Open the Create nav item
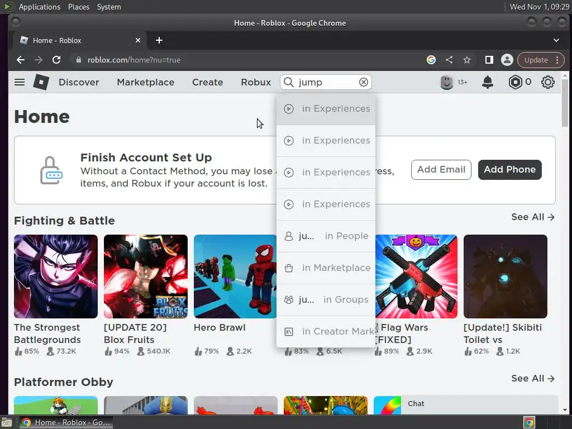572x429 pixels. [x=208, y=82]
